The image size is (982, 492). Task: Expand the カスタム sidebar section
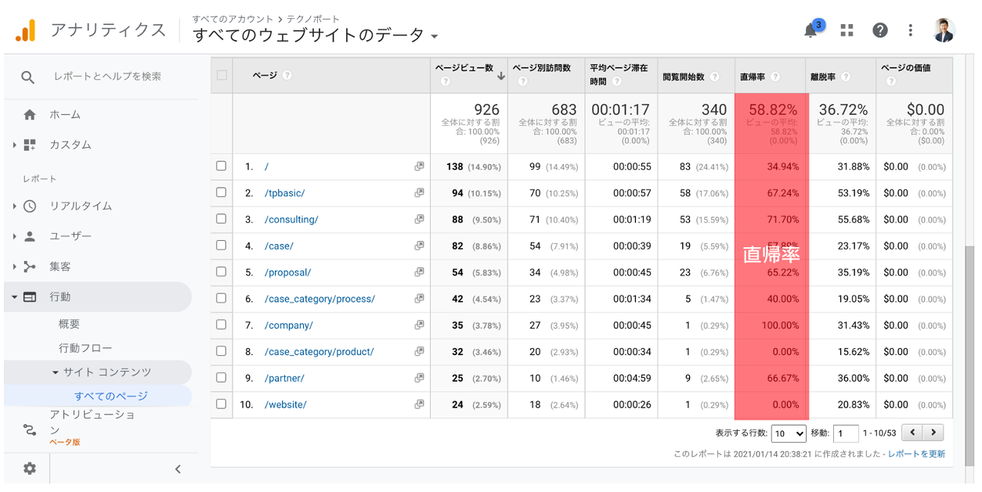[14, 145]
